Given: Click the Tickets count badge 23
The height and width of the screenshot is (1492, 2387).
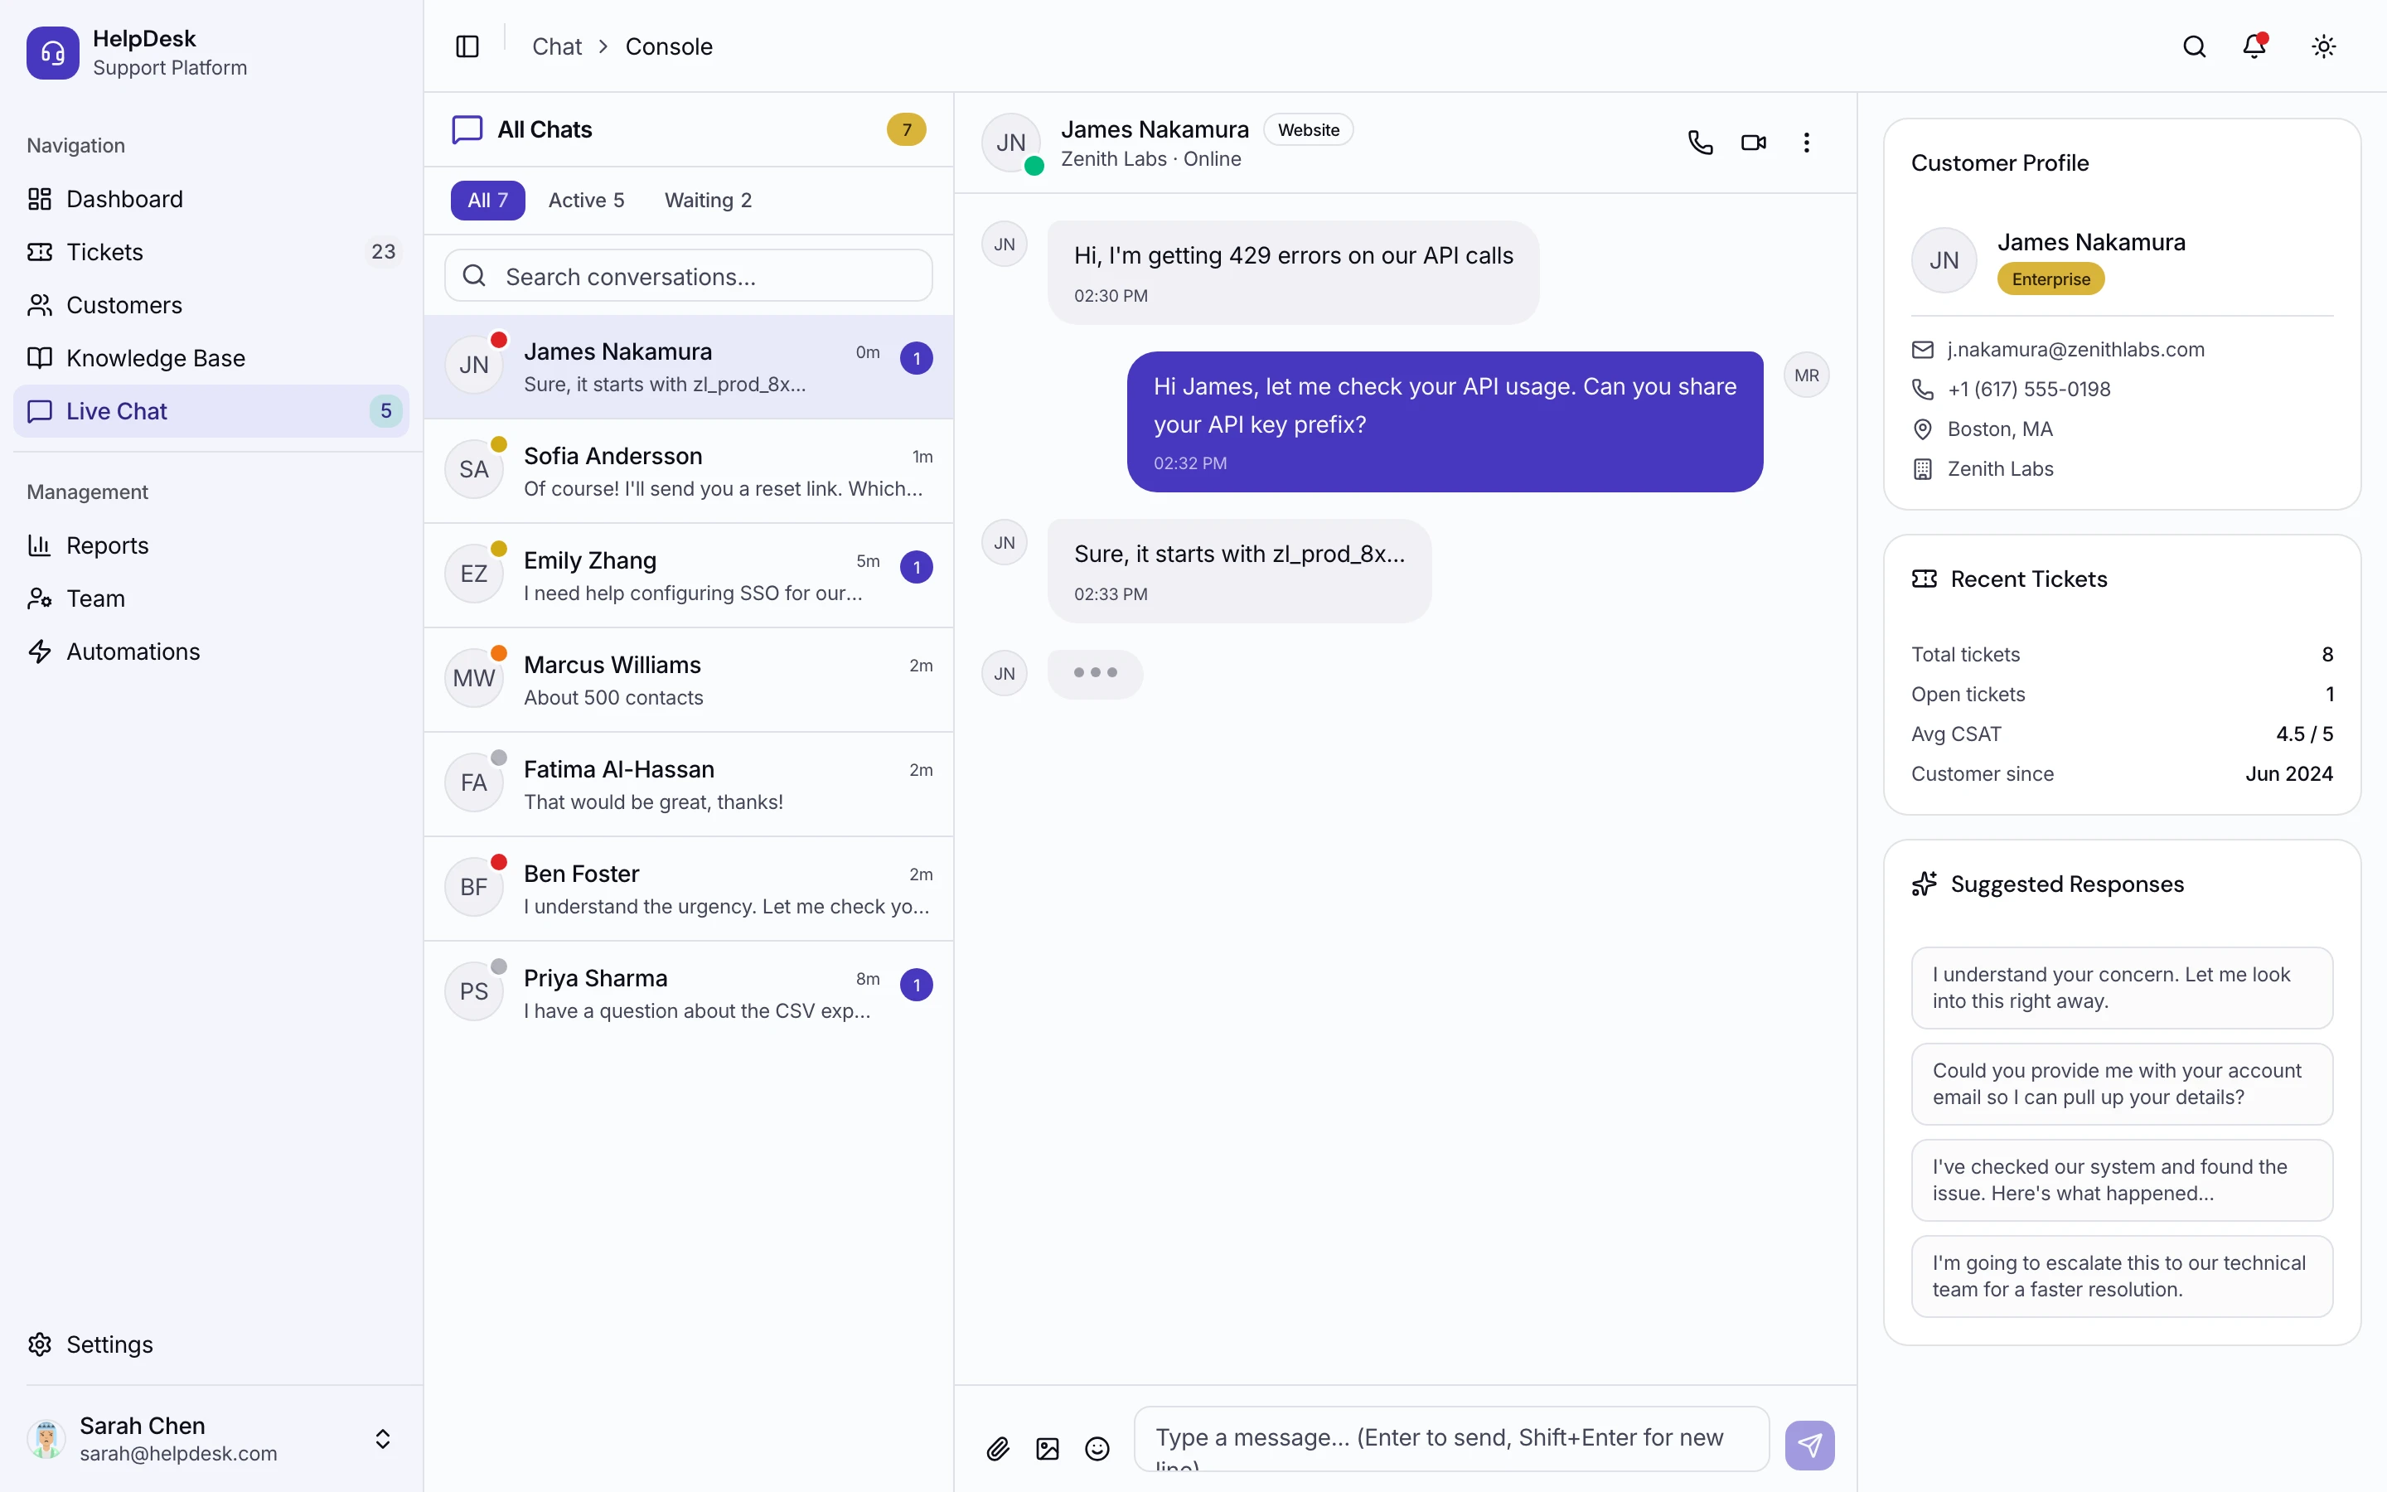Looking at the screenshot, I should click(383, 252).
